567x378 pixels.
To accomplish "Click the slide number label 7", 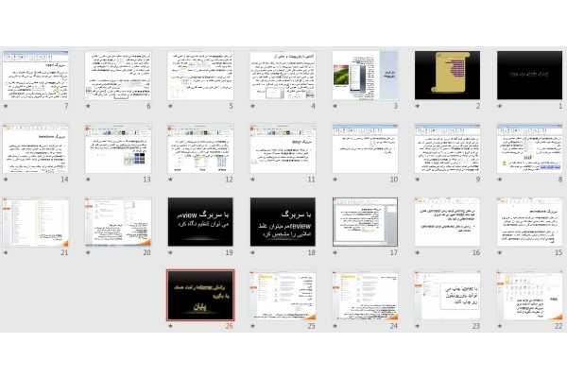I will [x=66, y=106].
